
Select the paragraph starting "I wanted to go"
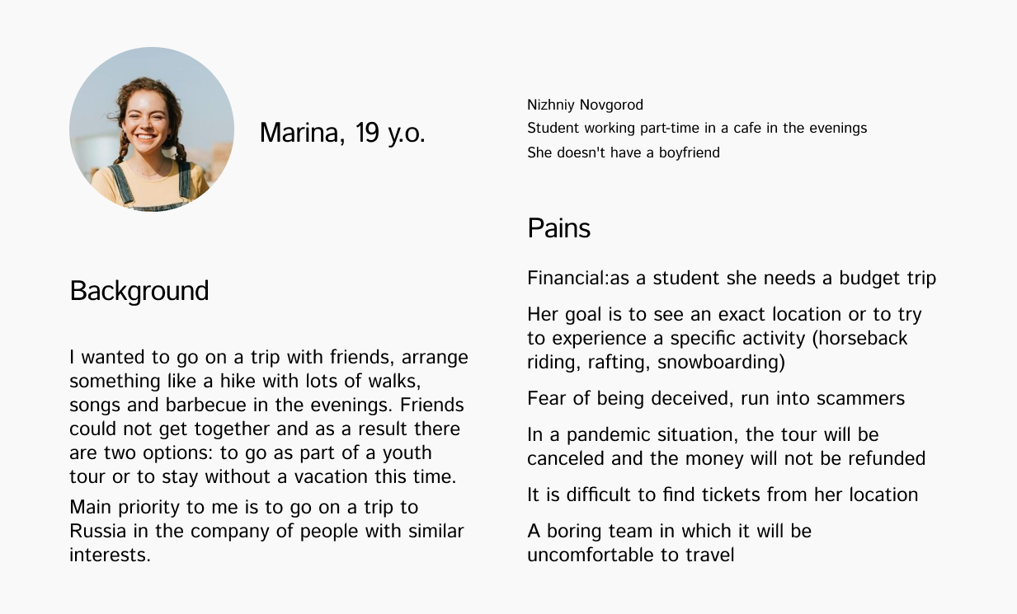[x=268, y=417]
